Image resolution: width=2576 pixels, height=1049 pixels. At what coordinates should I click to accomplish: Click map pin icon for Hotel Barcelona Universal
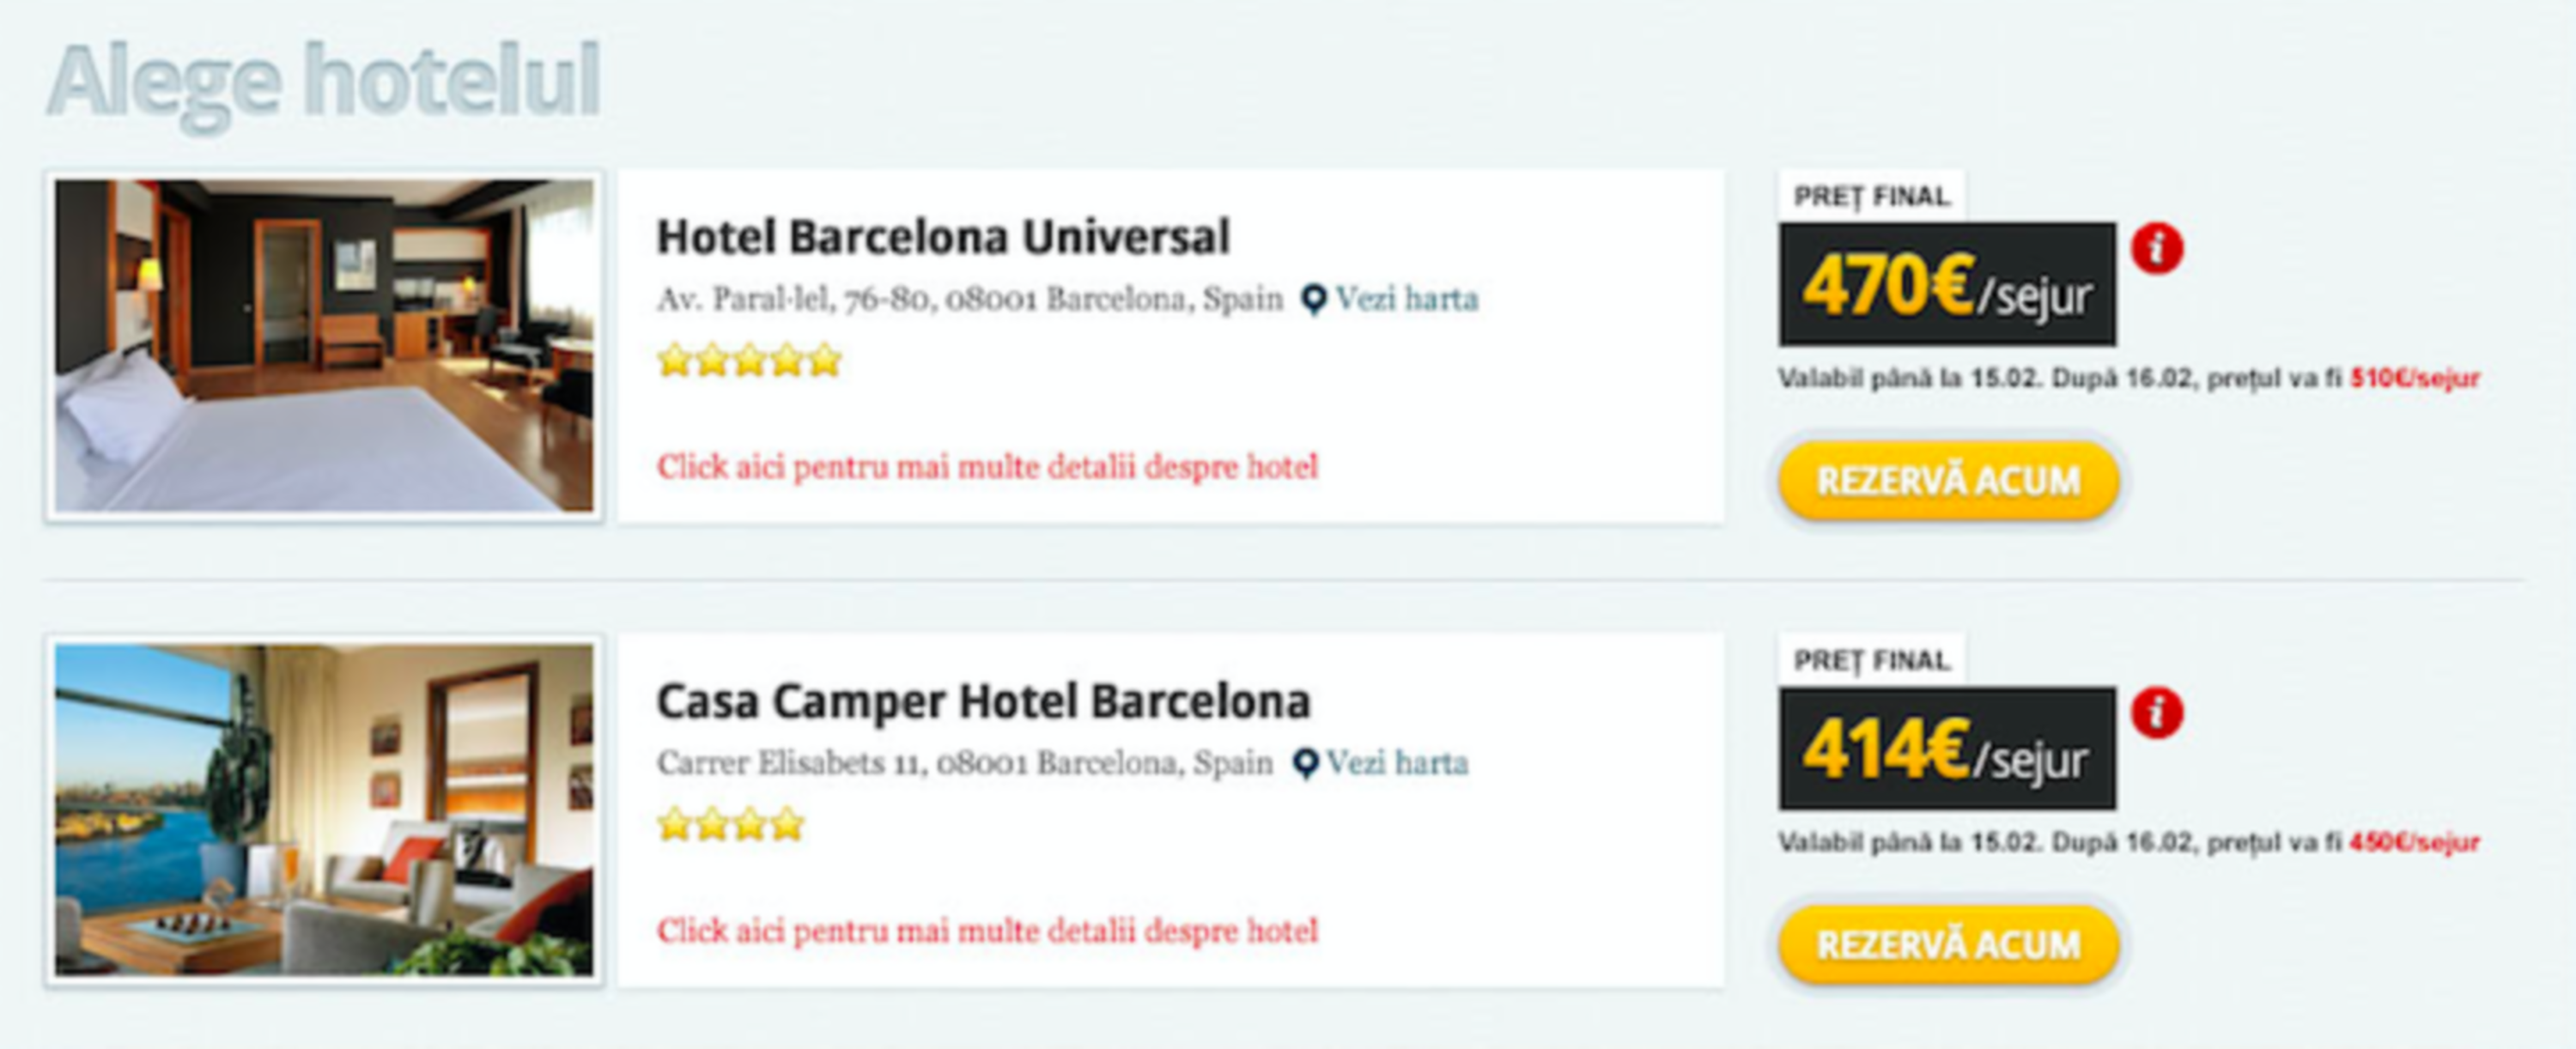1313,300
